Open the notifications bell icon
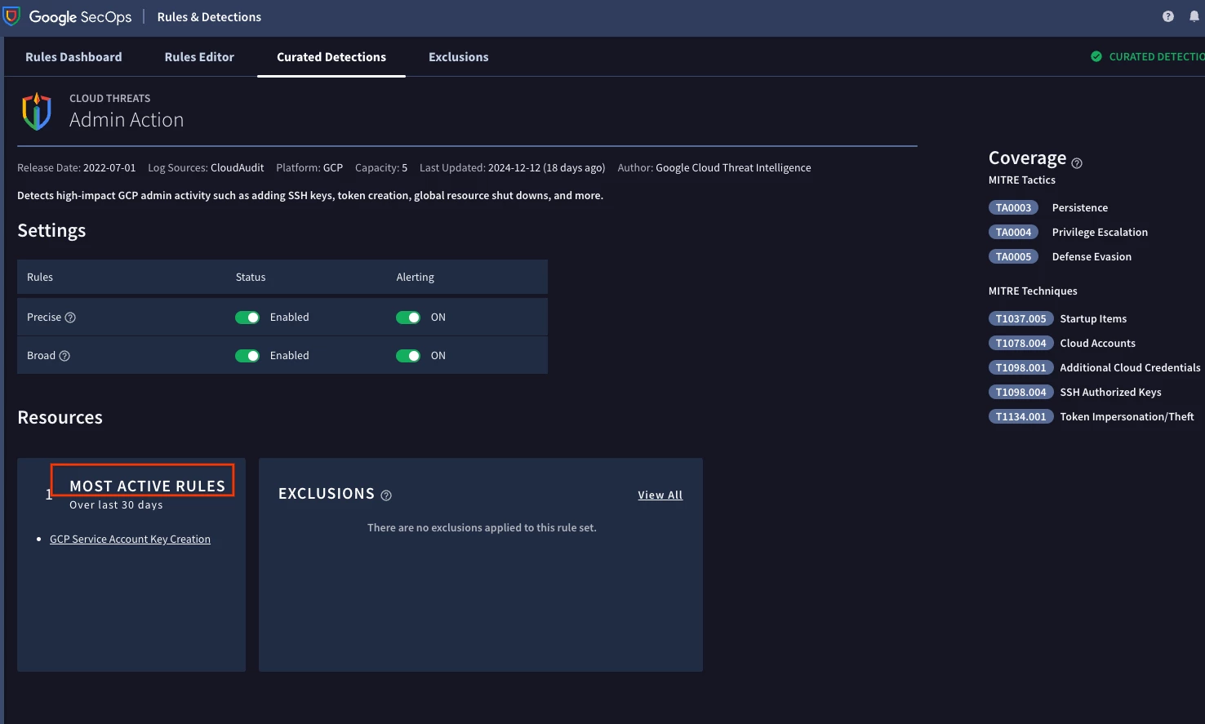The image size is (1205, 724). (1194, 16)
